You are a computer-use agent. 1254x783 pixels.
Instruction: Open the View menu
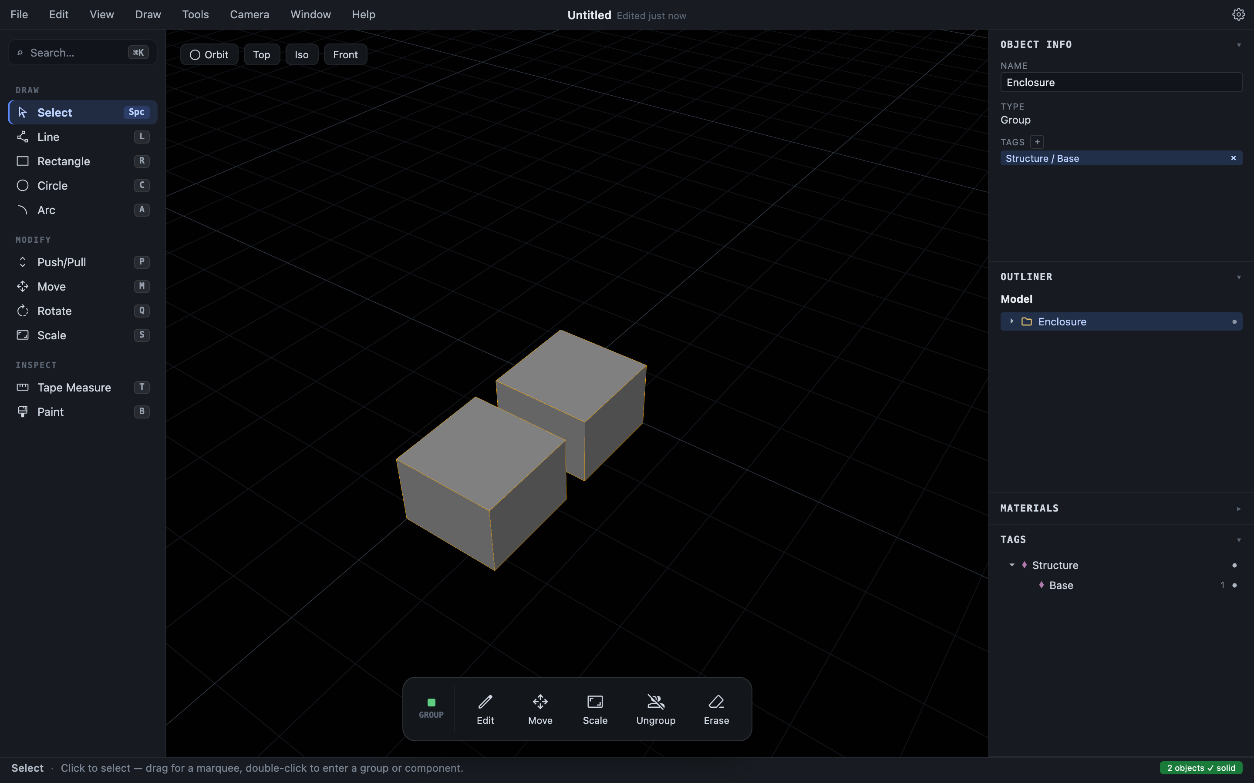[x=101, y=14]
